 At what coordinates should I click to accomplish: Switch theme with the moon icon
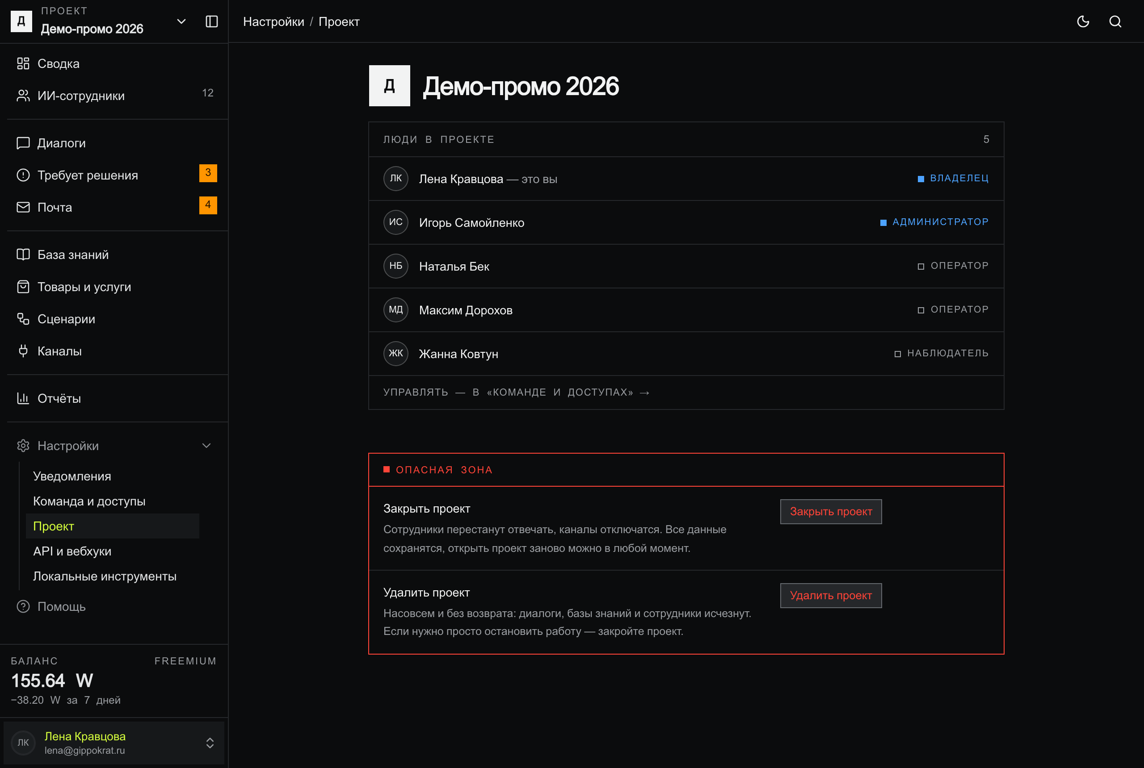[1083, 21]
